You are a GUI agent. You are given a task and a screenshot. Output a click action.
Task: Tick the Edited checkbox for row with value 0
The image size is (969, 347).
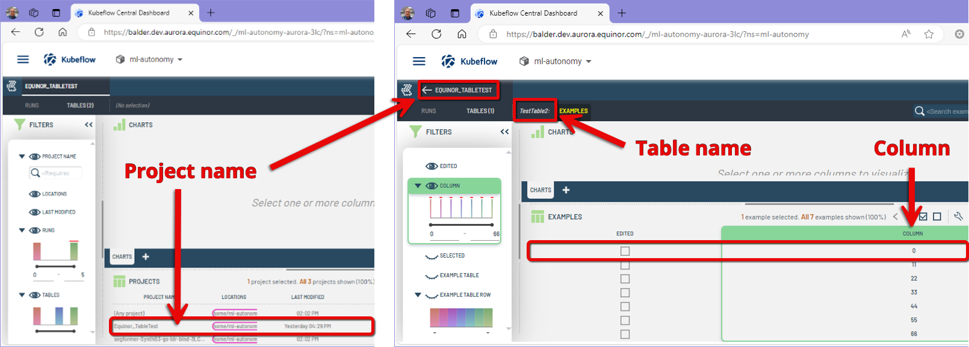point(625,251)
